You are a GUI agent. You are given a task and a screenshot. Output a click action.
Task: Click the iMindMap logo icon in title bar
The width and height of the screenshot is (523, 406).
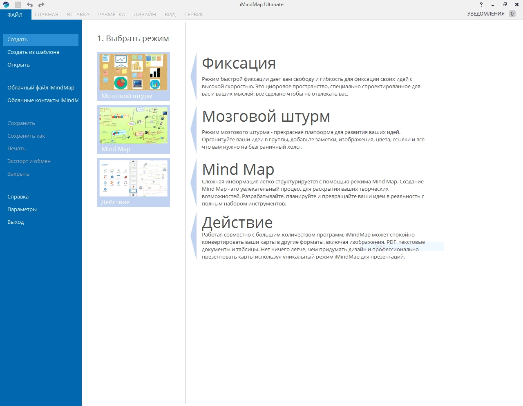(6, 4)
